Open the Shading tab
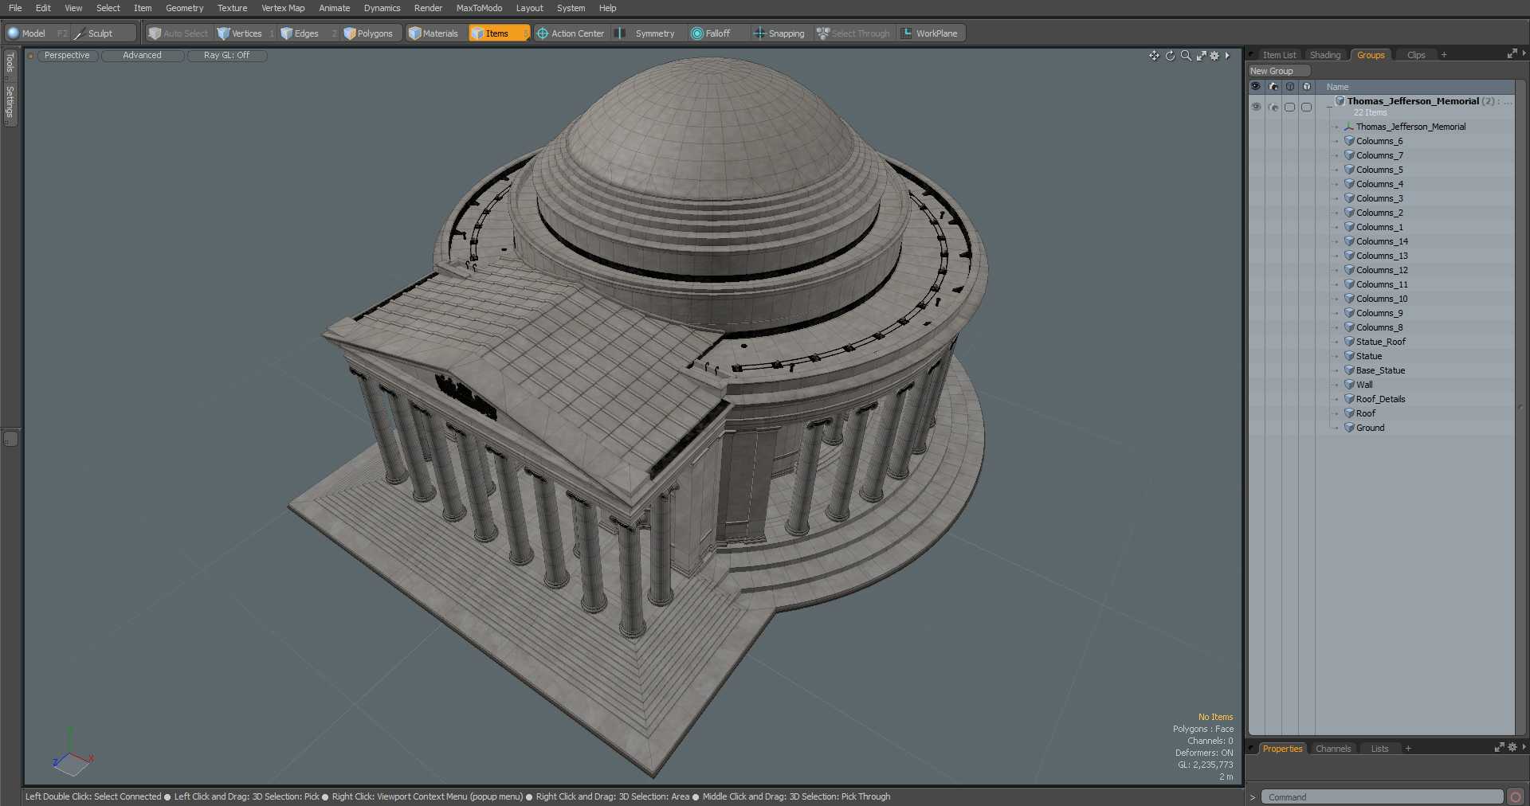Screen dimensions: 1530x806 click(x=1325, y=55)
